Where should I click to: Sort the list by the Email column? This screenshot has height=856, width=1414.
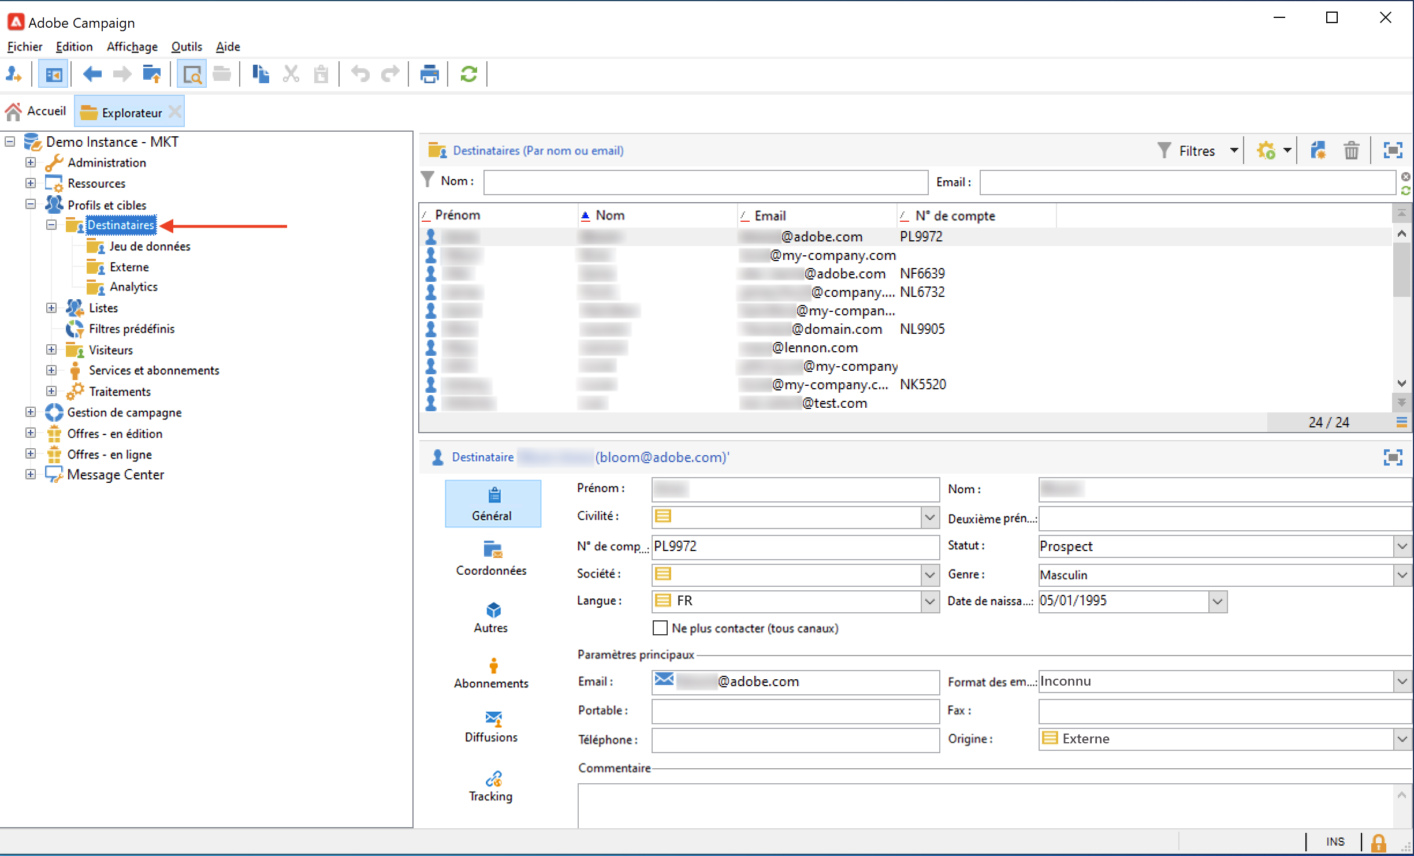[x=770, y=215]
